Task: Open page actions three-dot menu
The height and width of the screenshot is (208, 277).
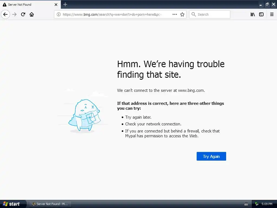Action: pyautogui.click(x=175, y=14)
